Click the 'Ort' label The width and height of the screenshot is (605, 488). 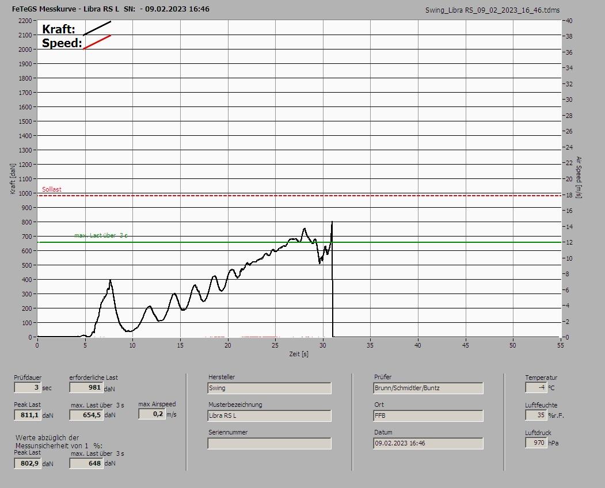(379, 405)
